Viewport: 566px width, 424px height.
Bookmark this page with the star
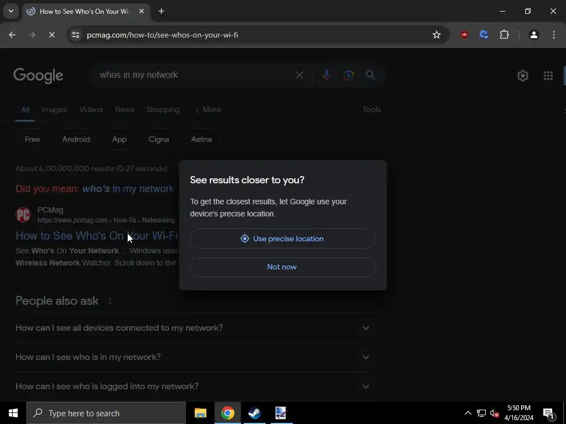(437, 35)
